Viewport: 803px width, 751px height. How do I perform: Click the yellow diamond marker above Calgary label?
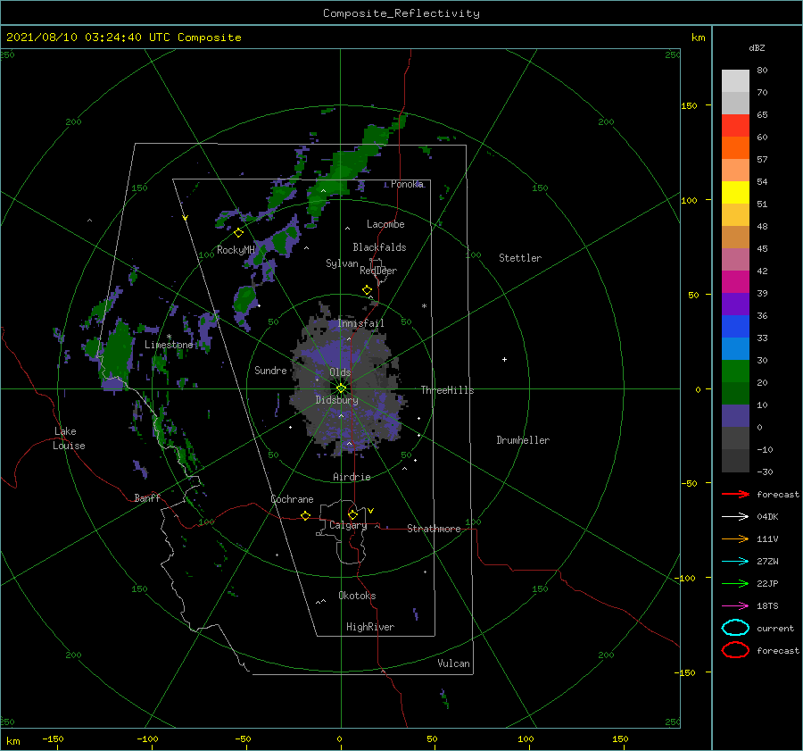[x=352, y=514]
